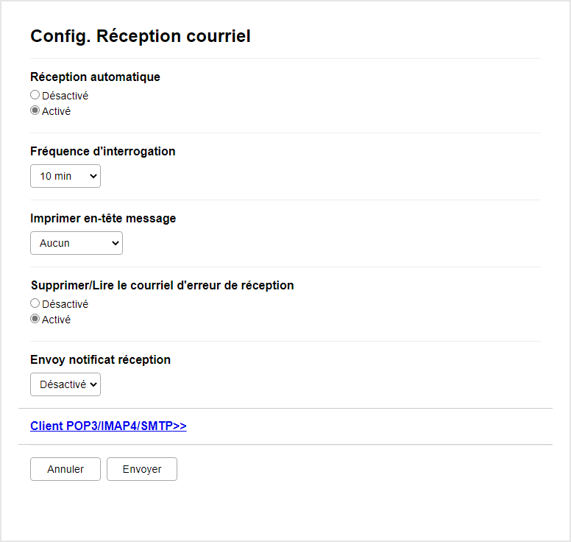This screenshot has width=571, height=542.
Task: Click the Config. Réception courriel page title
Action: point(140,36)
